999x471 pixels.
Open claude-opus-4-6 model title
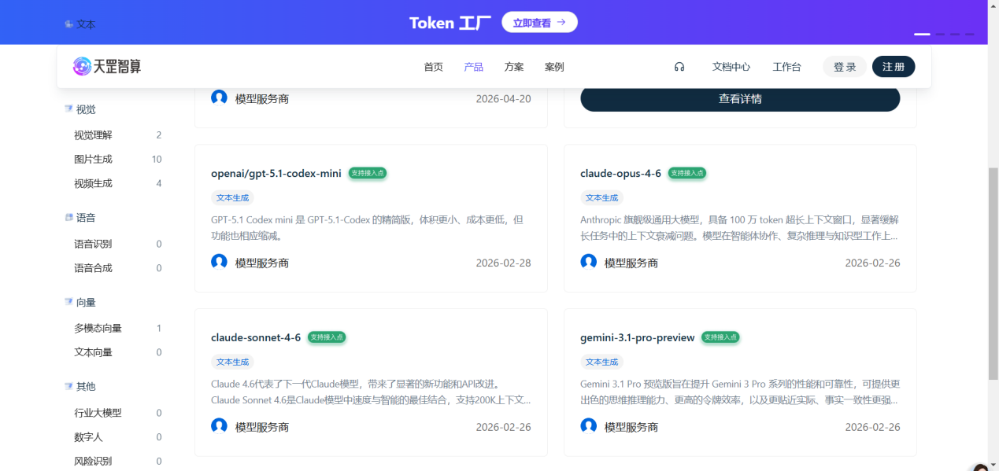(x=620, y=173)
